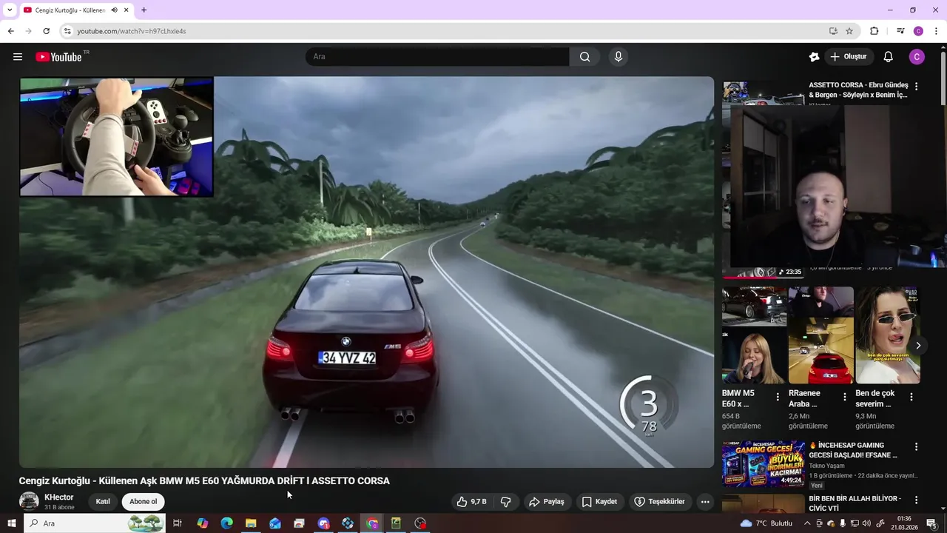Open the YouTube guide hamburger menu

18,57
